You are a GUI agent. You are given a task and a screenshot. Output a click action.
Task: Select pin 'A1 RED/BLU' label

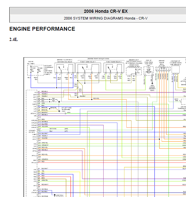click(x=43, y=91)
